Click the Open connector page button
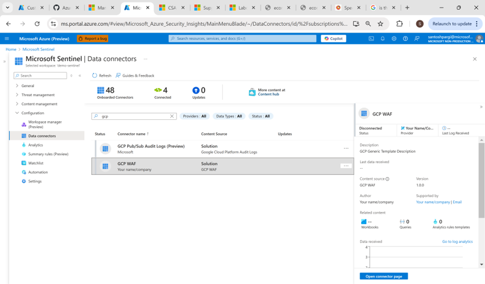 pyautogui.click(x=384, y=276)
